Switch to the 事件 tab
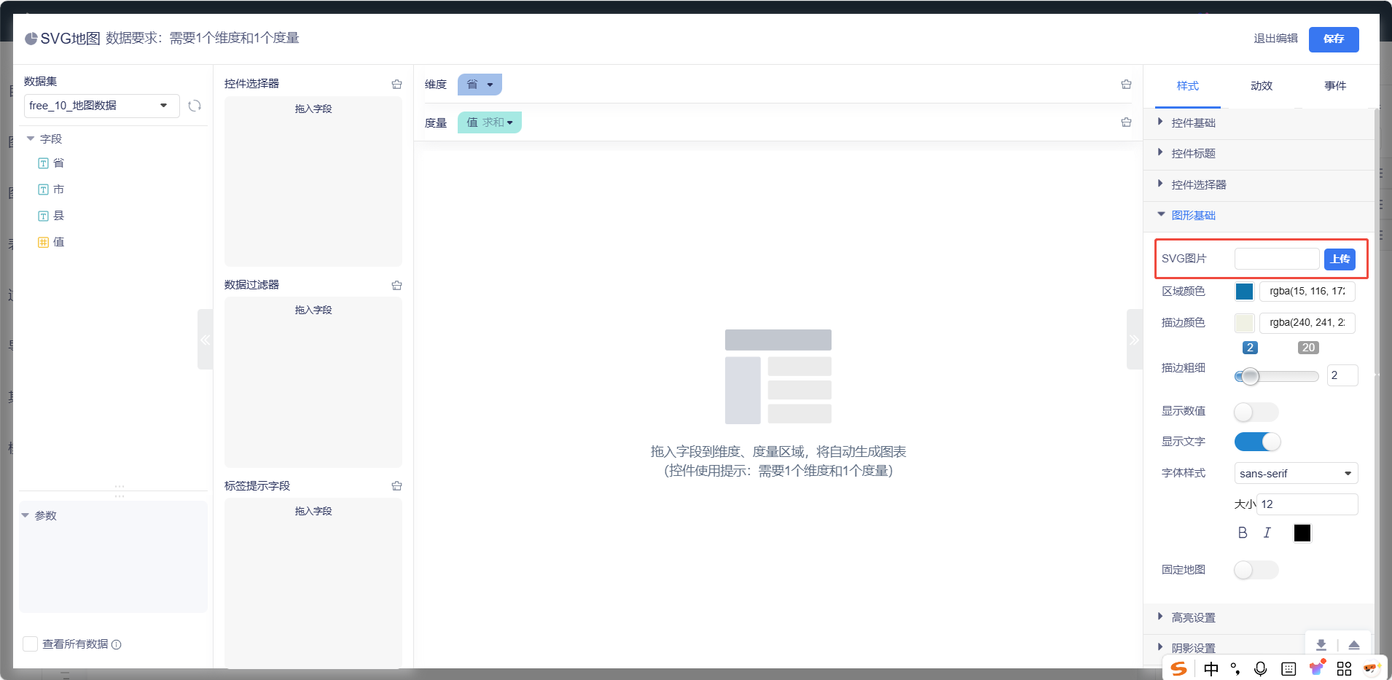Screen dimensions: 1392x680 point(1334,86)
